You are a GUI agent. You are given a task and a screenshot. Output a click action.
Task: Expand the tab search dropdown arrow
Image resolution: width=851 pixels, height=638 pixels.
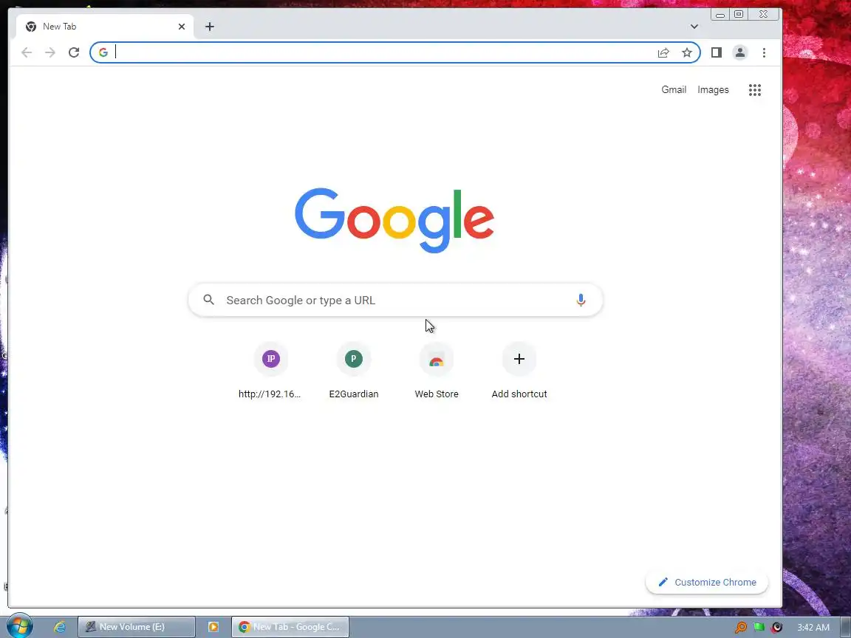point(694,27)
